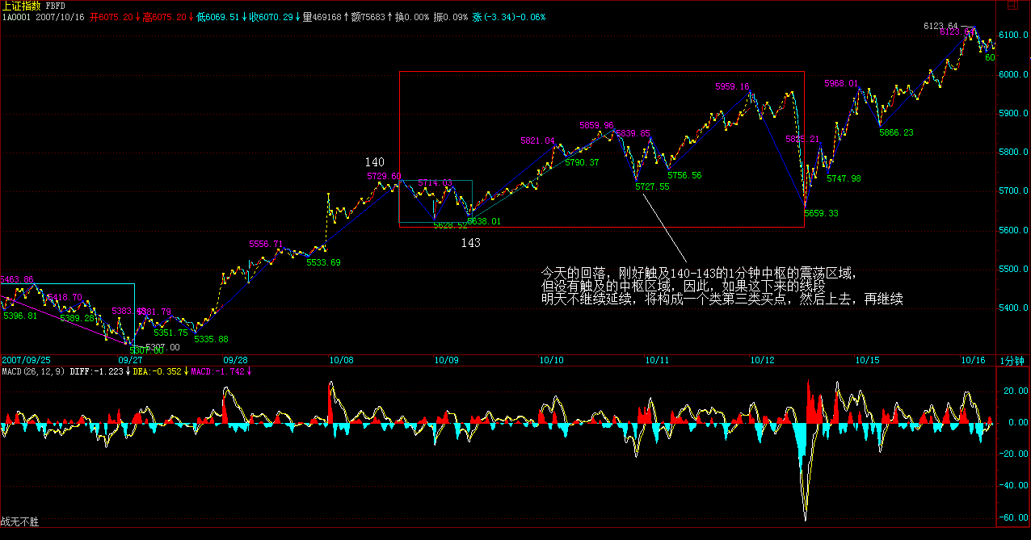This screenshot has width=1031, height=540.
Task: Click the 10/08 date on time axis
Action: pos(340,360)
